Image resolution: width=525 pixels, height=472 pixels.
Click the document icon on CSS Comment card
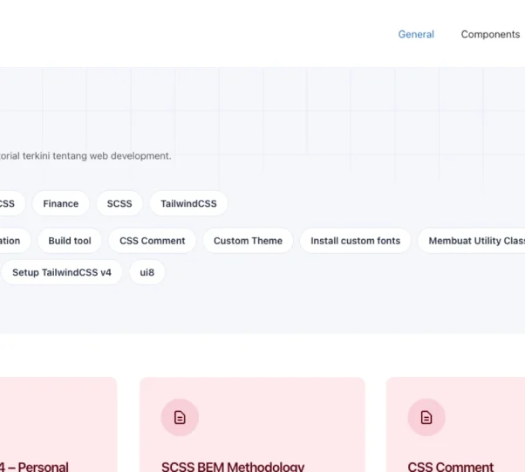coord(426,417)
